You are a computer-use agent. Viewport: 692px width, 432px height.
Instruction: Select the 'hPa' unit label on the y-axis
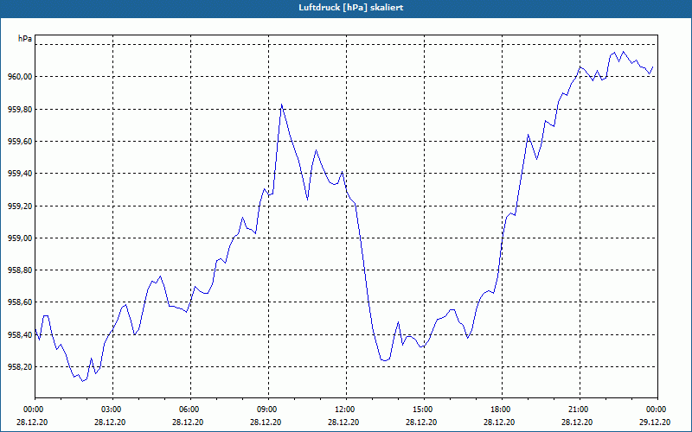pyautogui.click(x=25, y=39)
